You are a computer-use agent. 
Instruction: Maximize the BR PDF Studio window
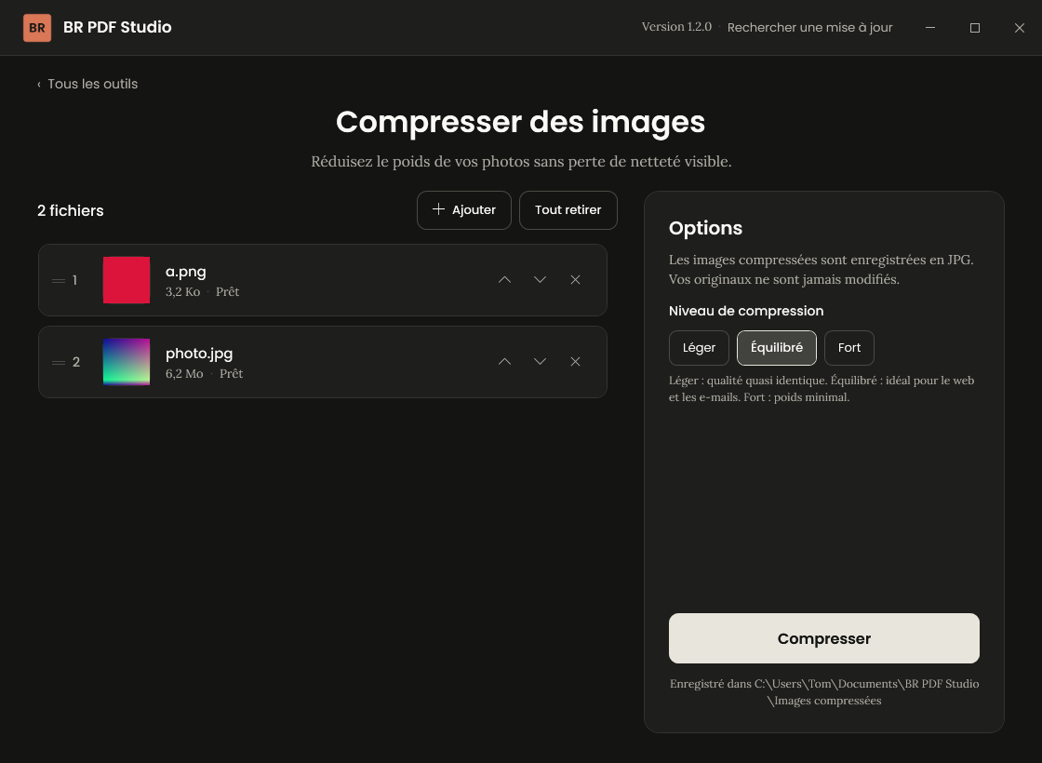[975, 27]
